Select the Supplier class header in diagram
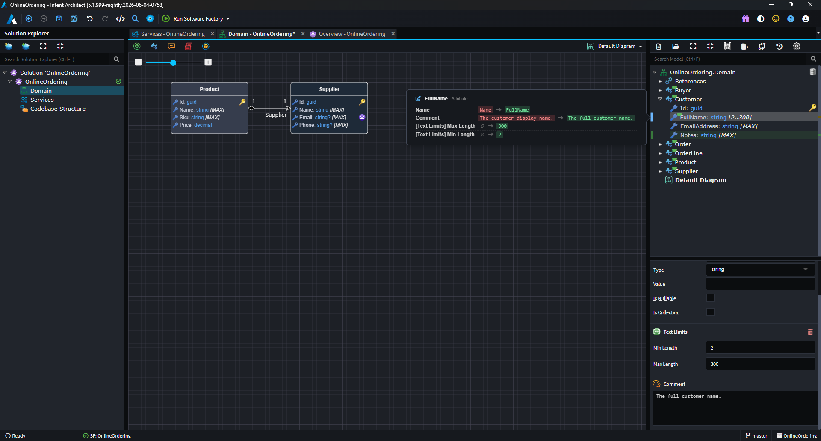Viewport: 821px width, 441px height. [329, 89]
